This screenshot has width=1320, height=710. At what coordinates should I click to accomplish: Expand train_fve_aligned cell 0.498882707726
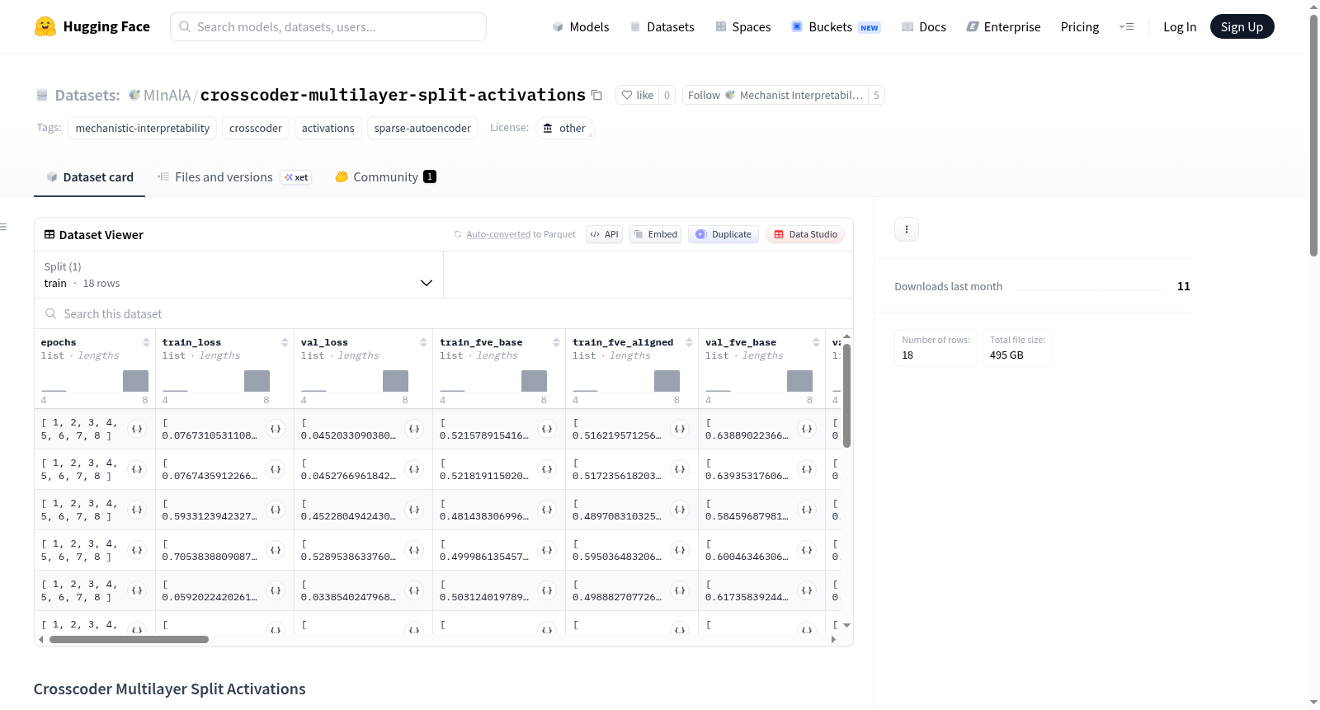click(x=680, y=590)
